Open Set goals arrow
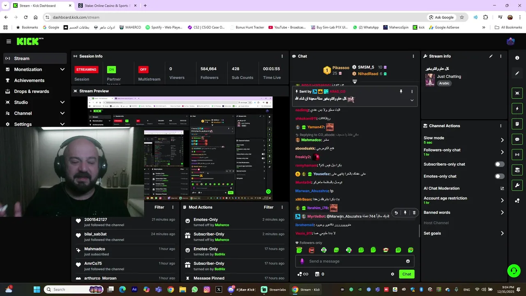The height and width of the screenshot is (296, 526). [x=502, y=234]
